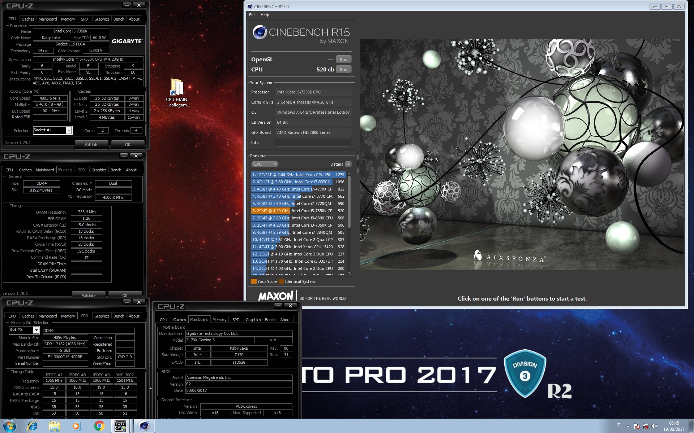The height and width of the screenshot is (433, 694).
Task: Click the Ranking list vertical scrollbar
Action: (x=349, y=223)
